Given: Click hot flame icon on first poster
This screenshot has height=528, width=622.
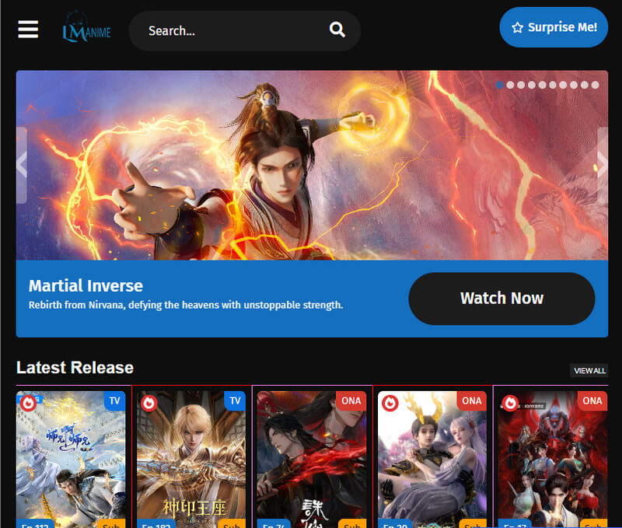Looking at the screenshot, I should pos(28,403).
